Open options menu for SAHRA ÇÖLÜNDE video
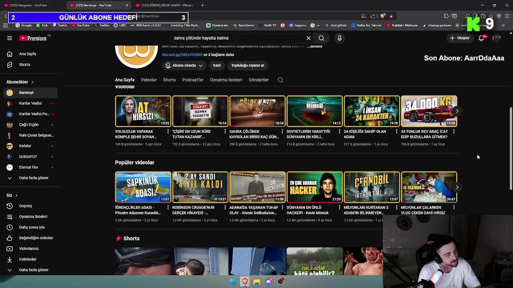Image resolution: width=513 pixels, height=288 pixels. tap(282, 131)
